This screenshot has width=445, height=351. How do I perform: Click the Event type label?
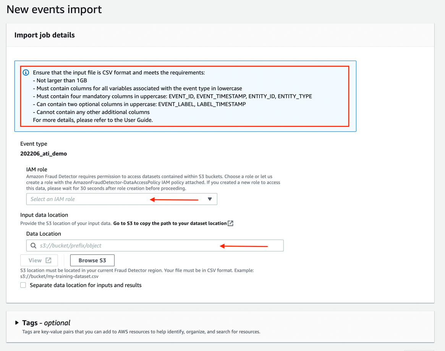[x=34, y=144]
